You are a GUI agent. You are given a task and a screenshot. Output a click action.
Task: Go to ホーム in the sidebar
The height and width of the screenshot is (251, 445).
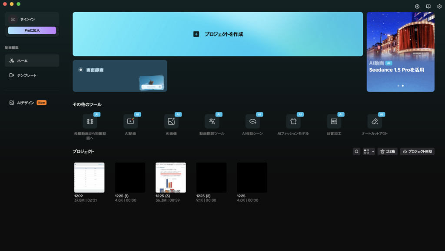pos(32,61)
